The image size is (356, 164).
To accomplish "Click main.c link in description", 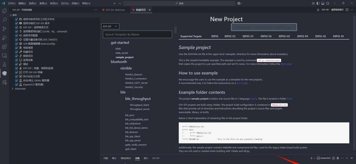I will [x=253, y=99].
